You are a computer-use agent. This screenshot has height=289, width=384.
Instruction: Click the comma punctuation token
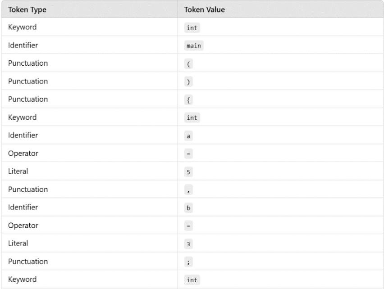[188, 190]
